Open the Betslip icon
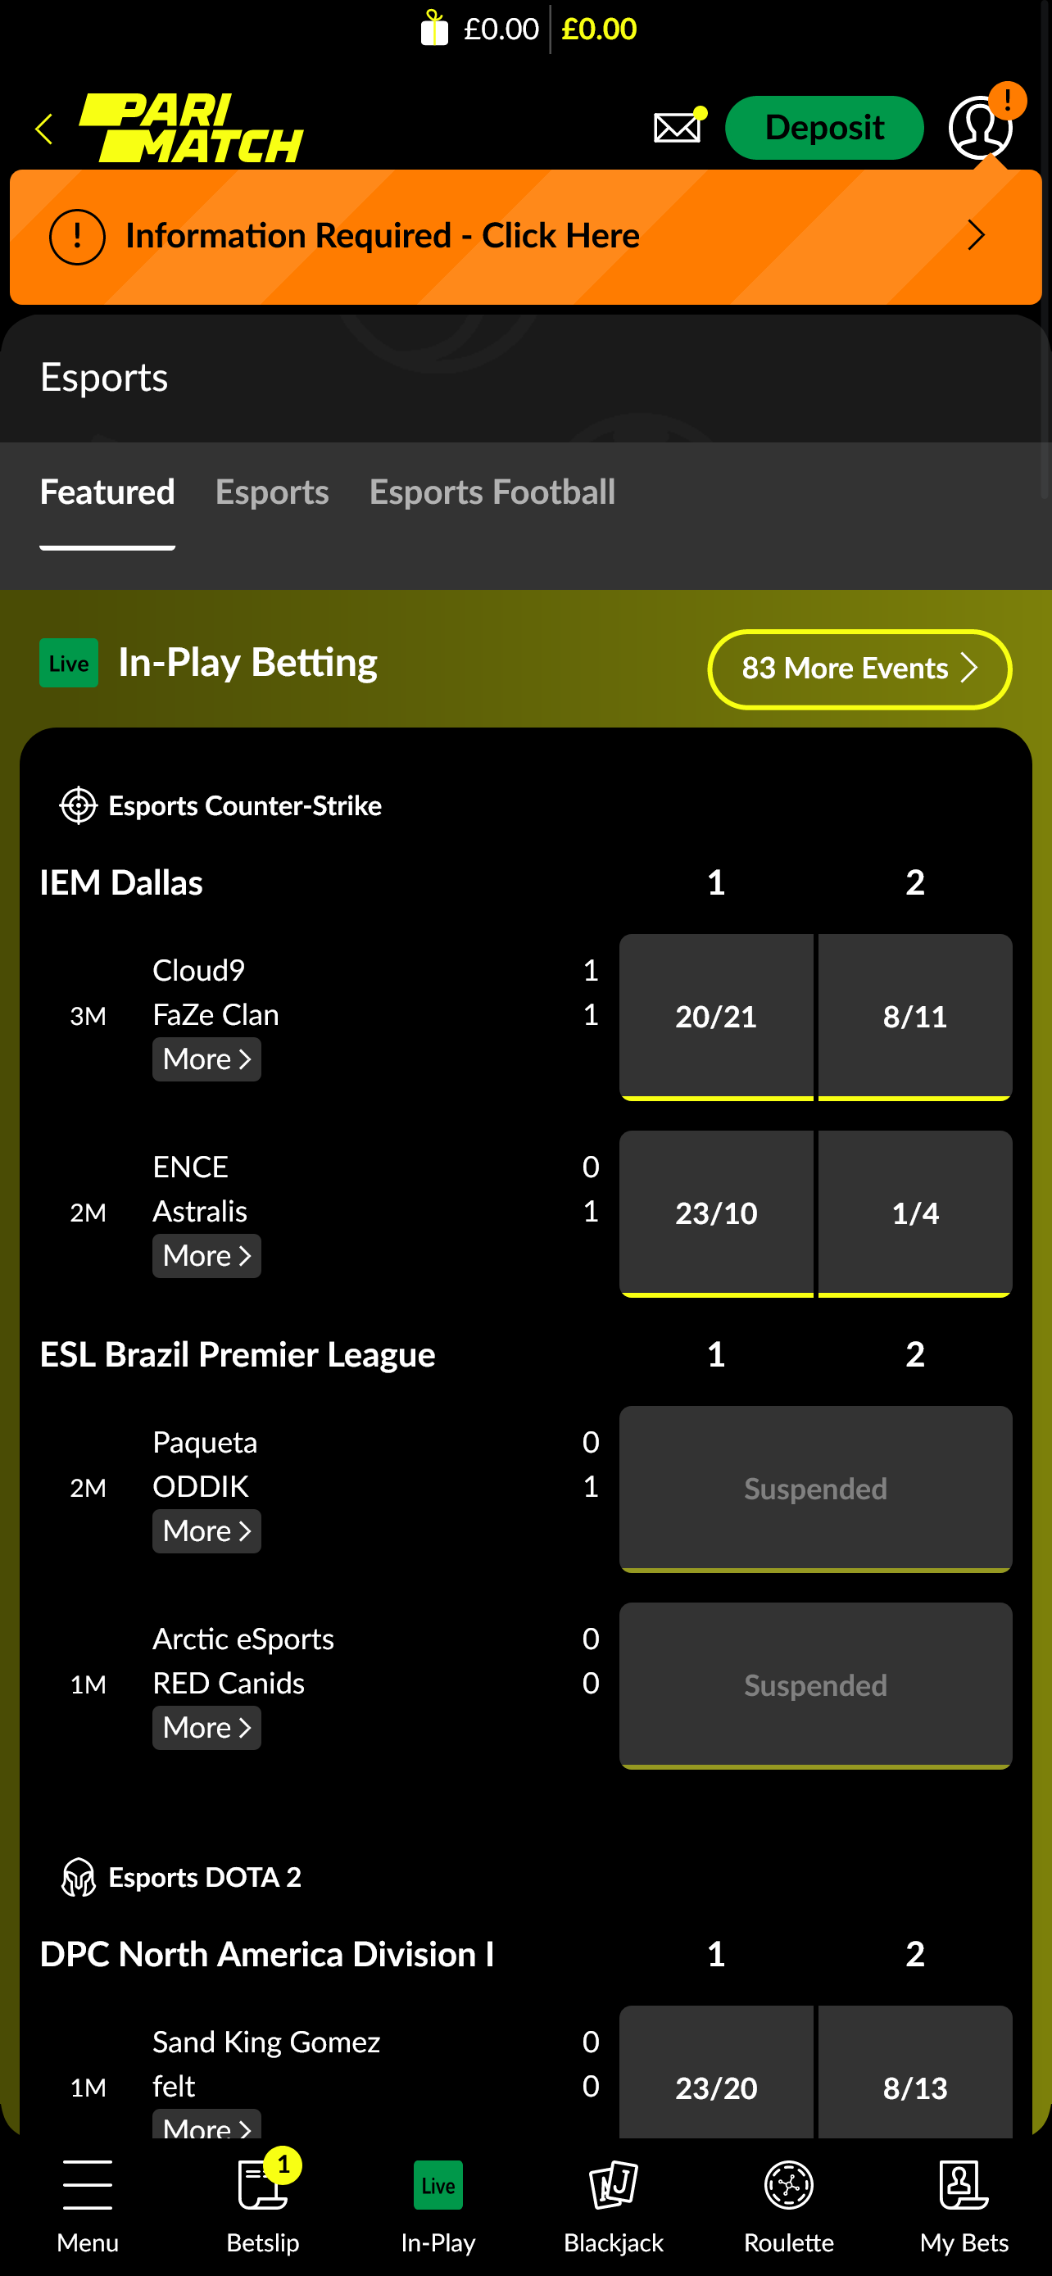 [x=263, y=2184]
